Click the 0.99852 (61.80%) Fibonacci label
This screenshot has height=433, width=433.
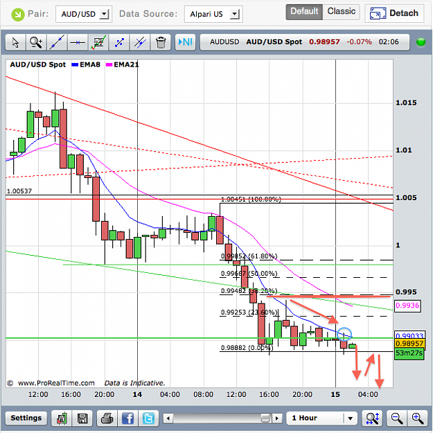249,256
